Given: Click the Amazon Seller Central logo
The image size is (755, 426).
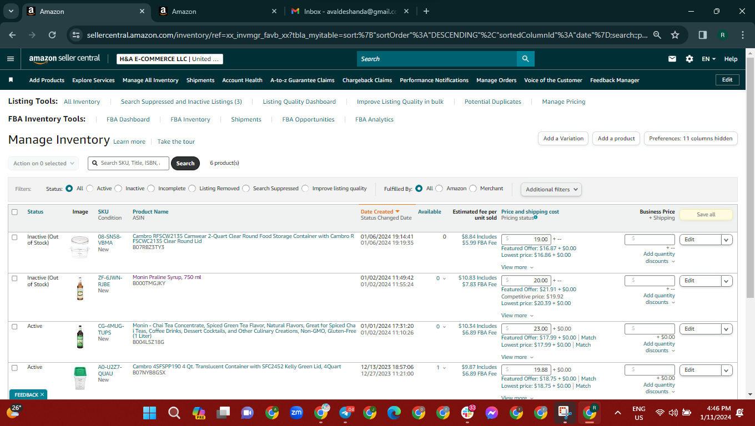Looking at the screenshot, I should [x=64, y=58].
